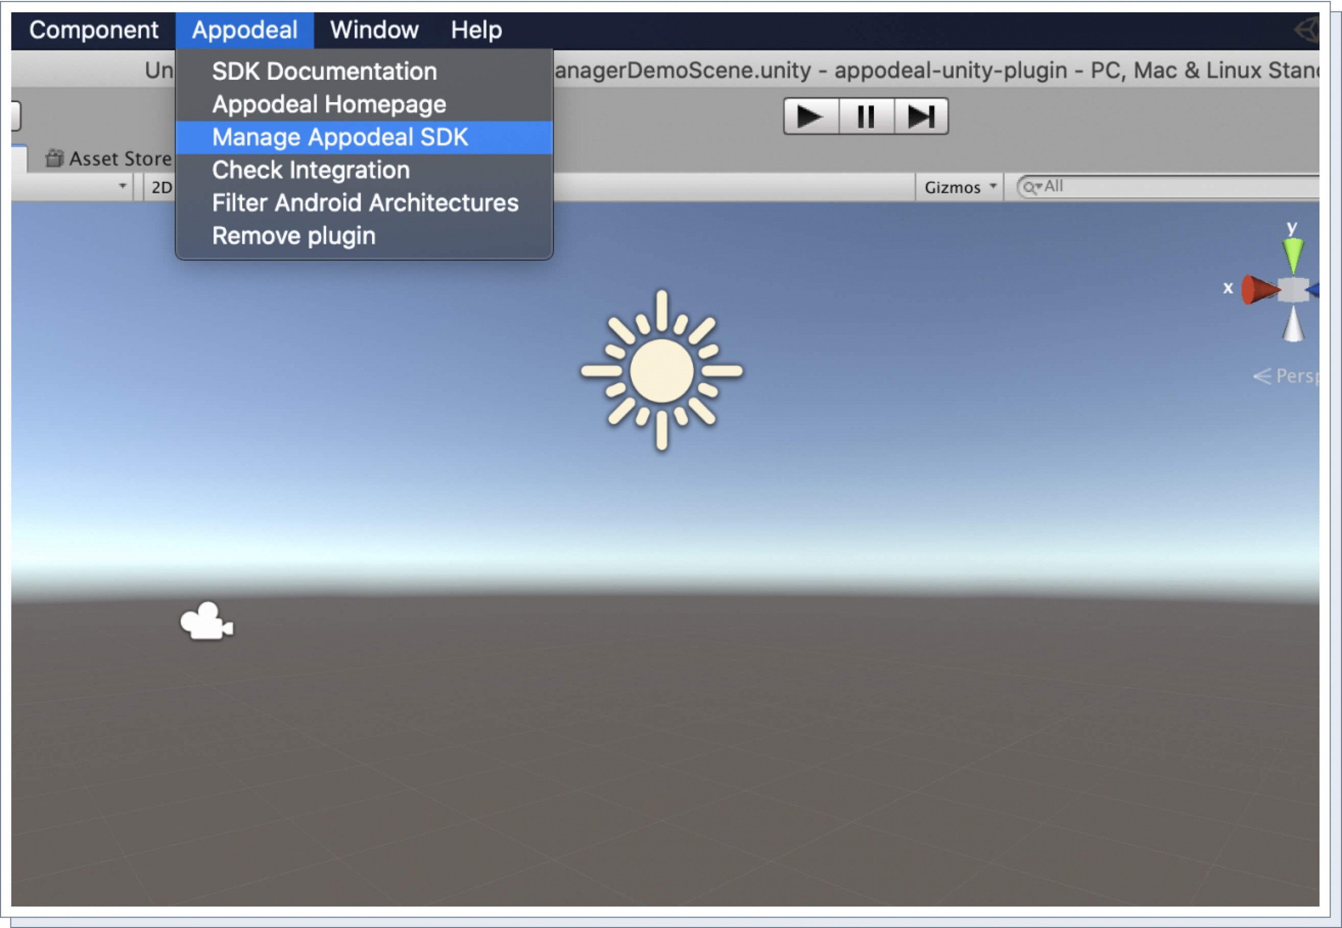1342x928 pixels.
Task: Open the Component menu
Action: point(94,30)
